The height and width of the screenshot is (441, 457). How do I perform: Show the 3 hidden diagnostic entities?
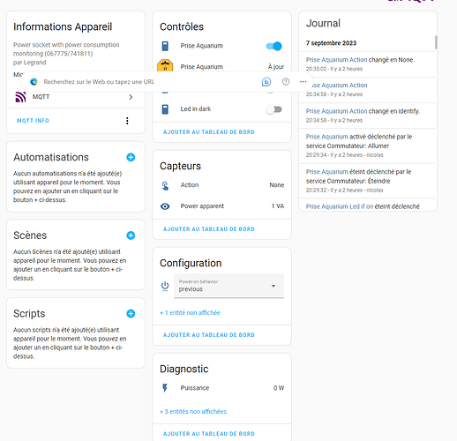coord(193,412)
